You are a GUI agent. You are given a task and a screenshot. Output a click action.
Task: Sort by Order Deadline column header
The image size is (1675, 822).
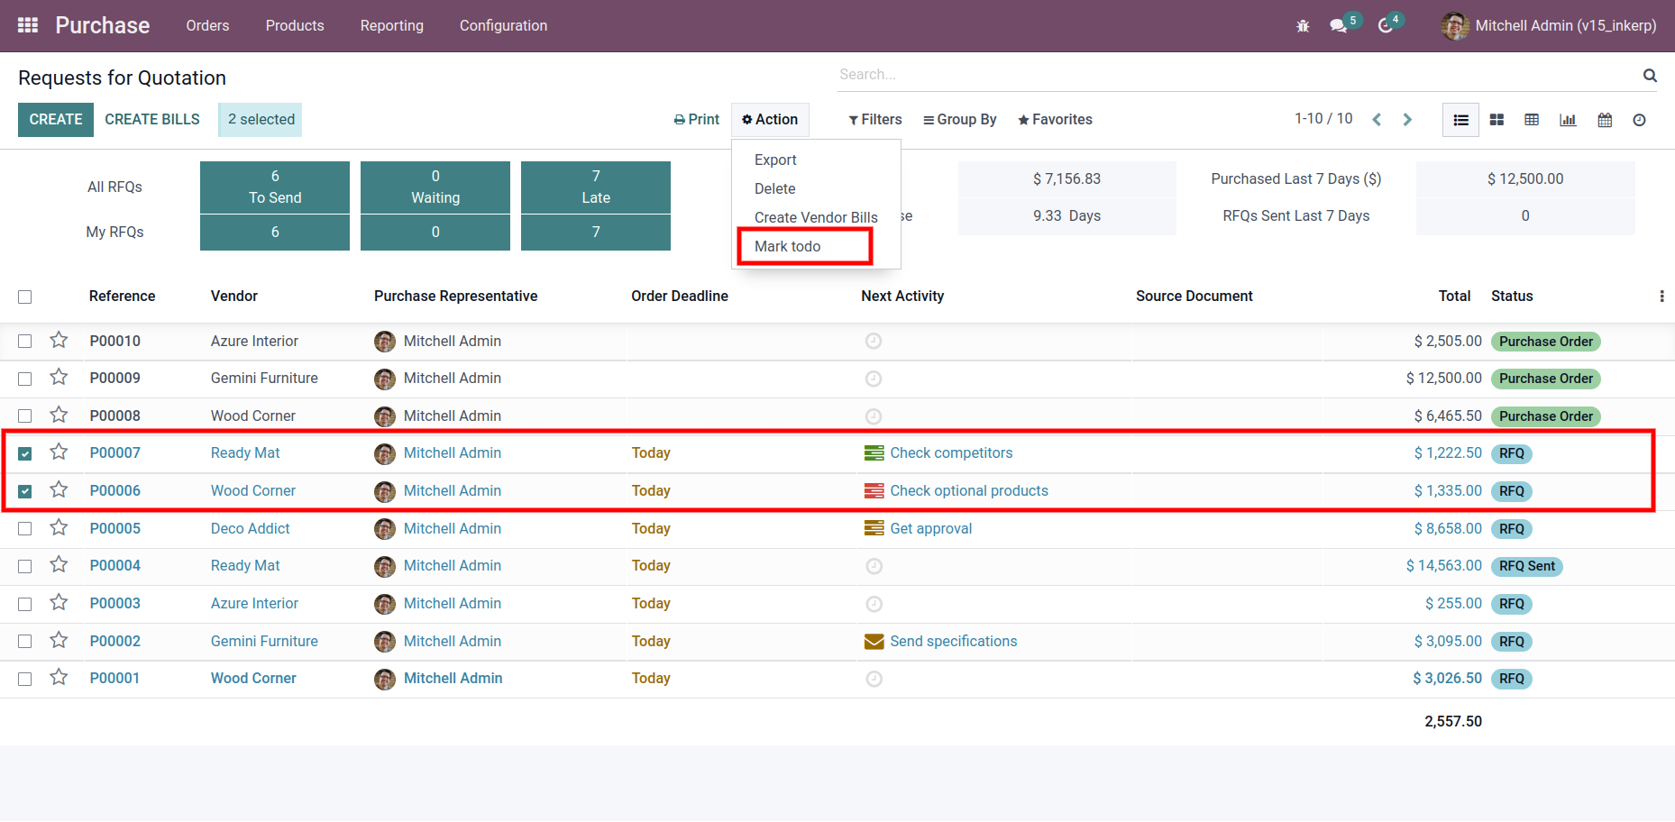tap(680, 297)
